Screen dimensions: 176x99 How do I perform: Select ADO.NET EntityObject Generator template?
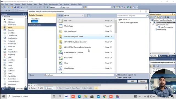(86, 42)
